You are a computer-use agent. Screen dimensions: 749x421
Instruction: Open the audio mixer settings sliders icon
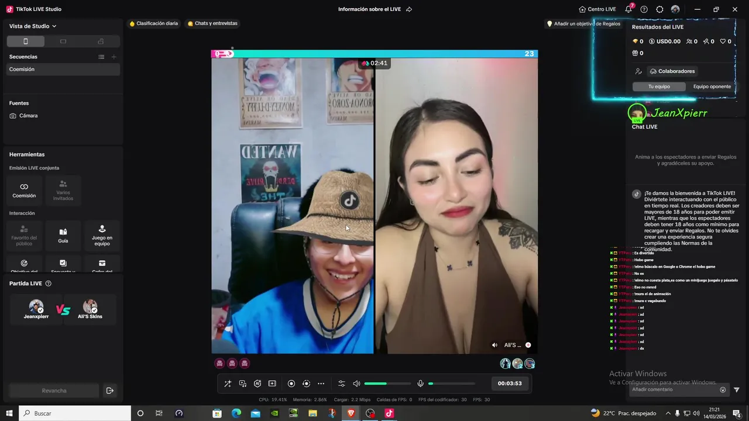[x=342, y=384]
